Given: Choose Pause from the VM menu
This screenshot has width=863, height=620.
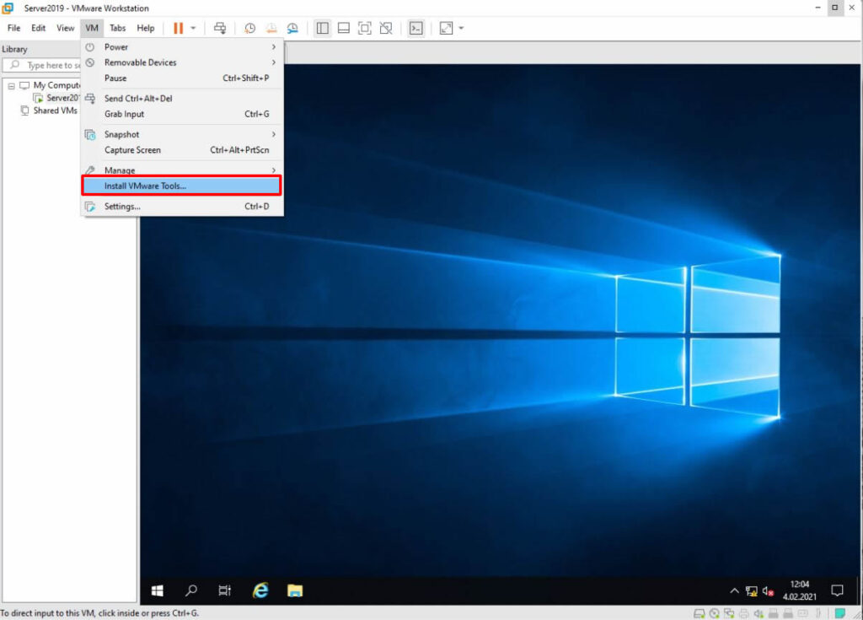Looking at the screenshot, I should 182,78.
